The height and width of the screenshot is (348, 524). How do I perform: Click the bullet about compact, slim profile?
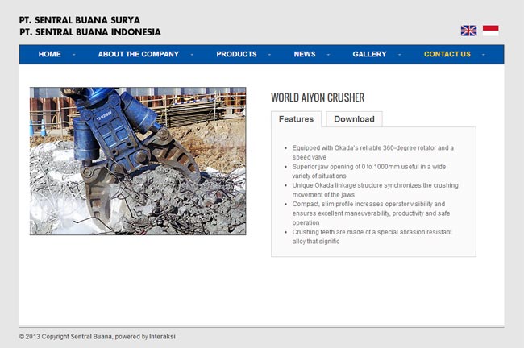[x=371, y=213]
